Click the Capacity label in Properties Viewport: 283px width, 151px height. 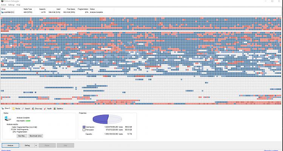click(x=88, y=134)
